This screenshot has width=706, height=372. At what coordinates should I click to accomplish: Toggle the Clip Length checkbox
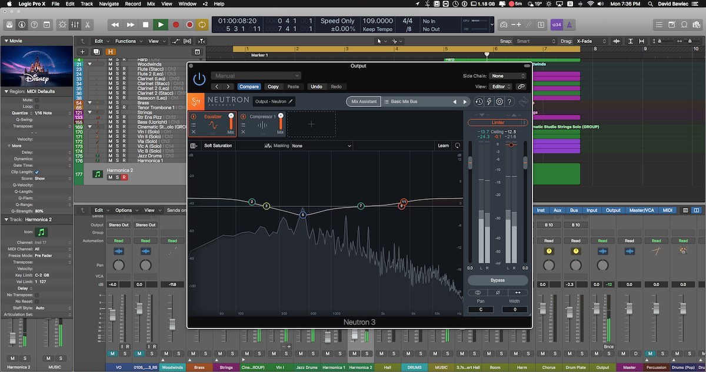point(37,172)
